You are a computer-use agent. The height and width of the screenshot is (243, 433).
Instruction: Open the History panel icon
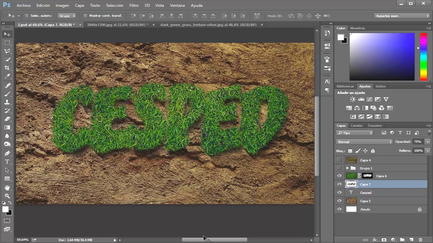(x=327, y=33)
